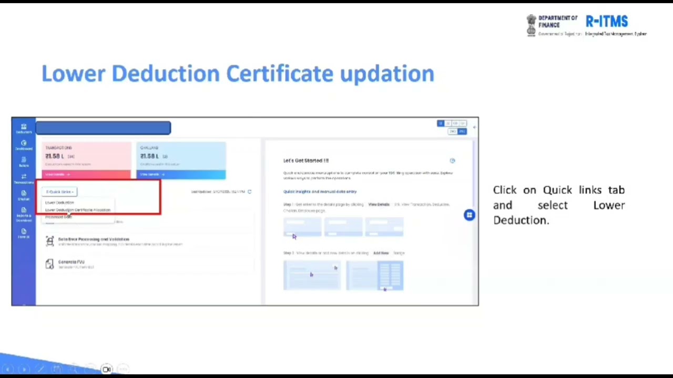Open the Transactions sidebar icon
Viewport: 673px width, 378px height.
[24, 178]
